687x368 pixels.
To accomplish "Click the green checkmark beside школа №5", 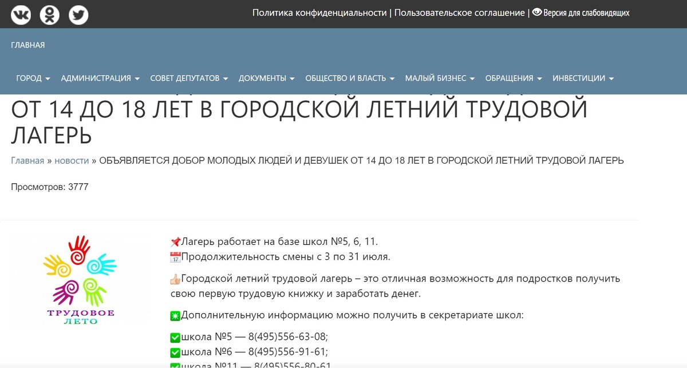I will (176, 337).
